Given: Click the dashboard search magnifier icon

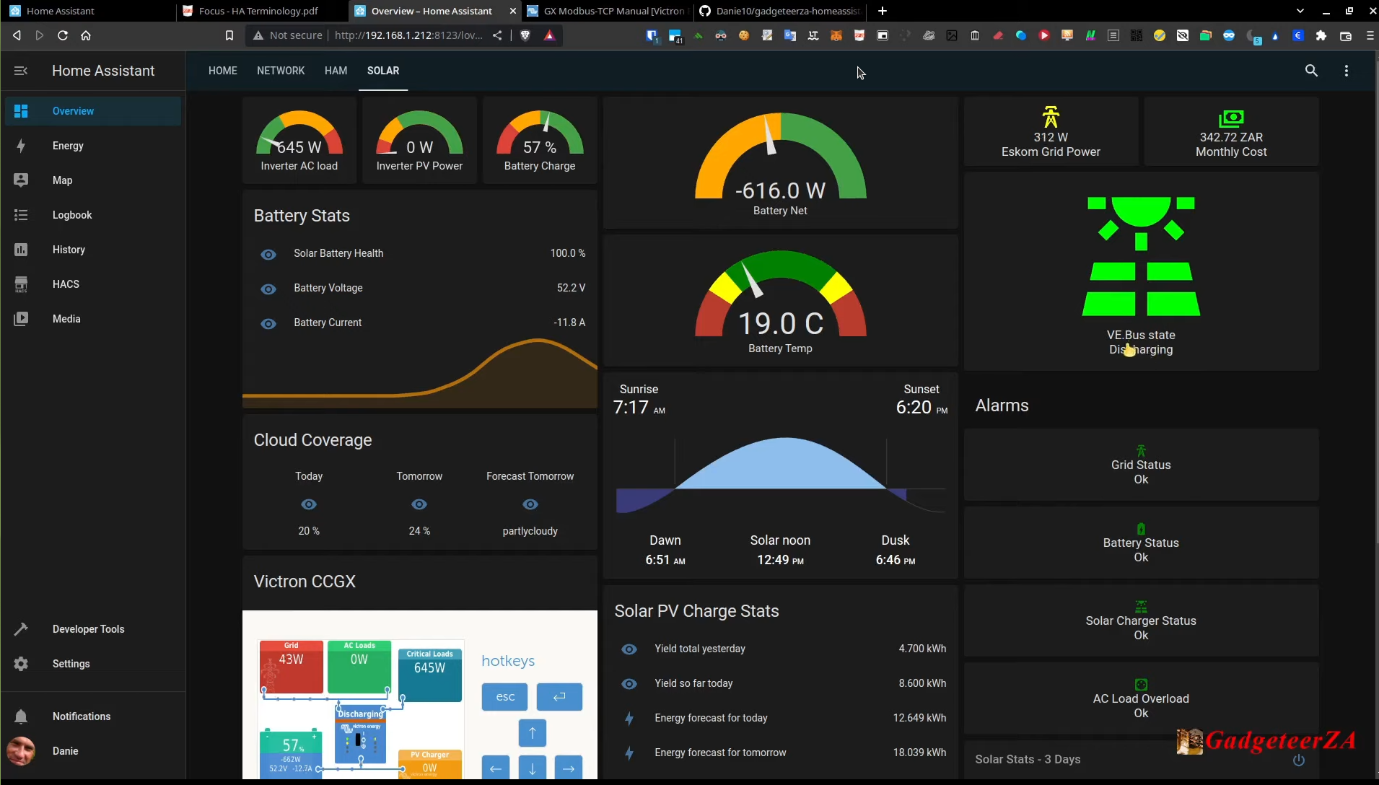Looking at the screenshot, I should click(x=1311, y=71).
